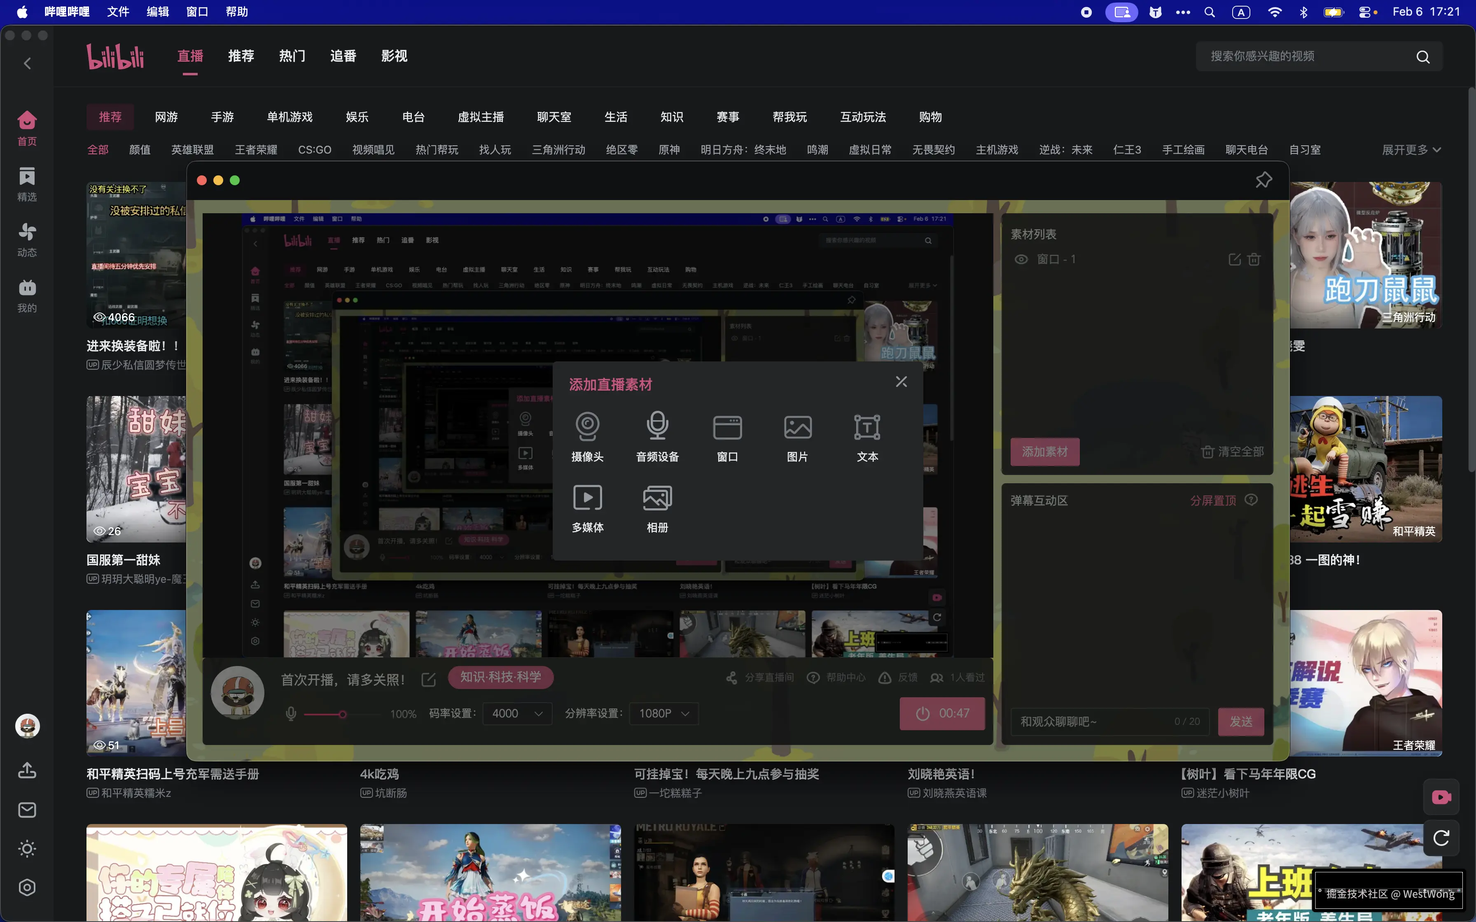
Task: Switch to the 推荐 top navigation tab
Action: (x=241, y=56)
